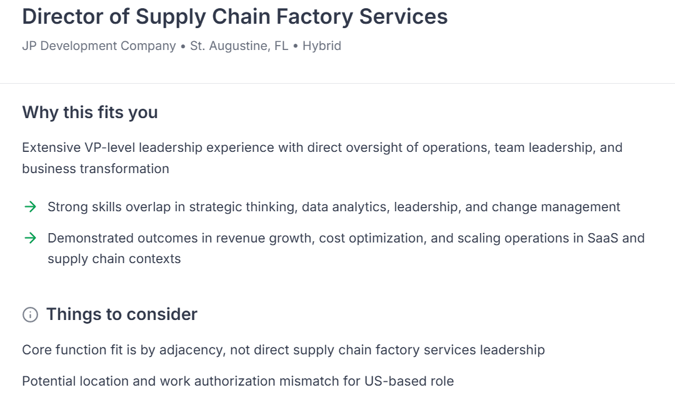
Task: Click the word SaaS in the second bullet
Action: click(602, 238)
